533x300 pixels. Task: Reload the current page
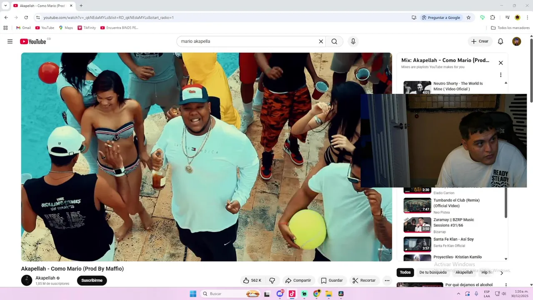26,17
